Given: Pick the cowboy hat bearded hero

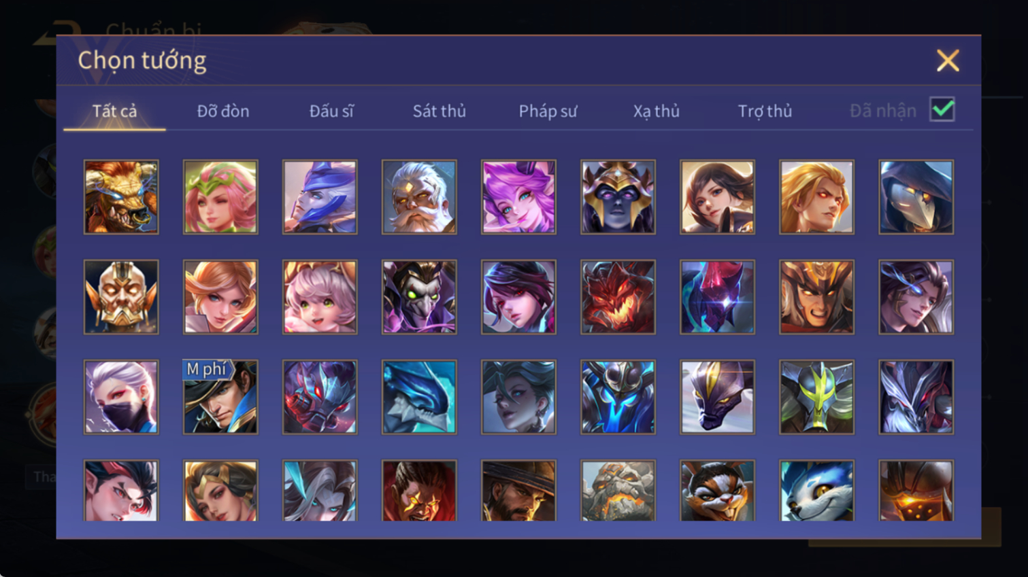Looking at the screenshot, I should (518, 491).
